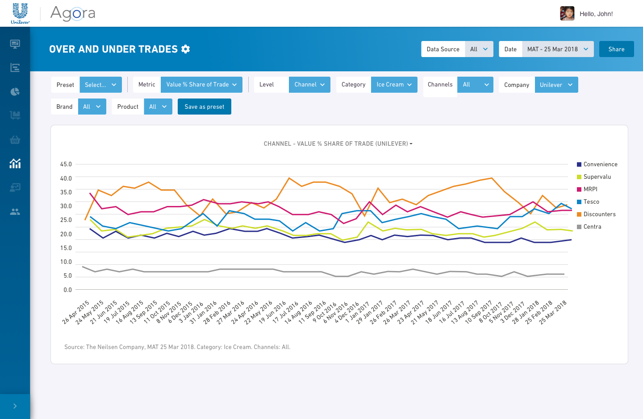Hide the Discounters series via legend
Image resolution: width=643 pixels, height=419 pixels.
599,214
